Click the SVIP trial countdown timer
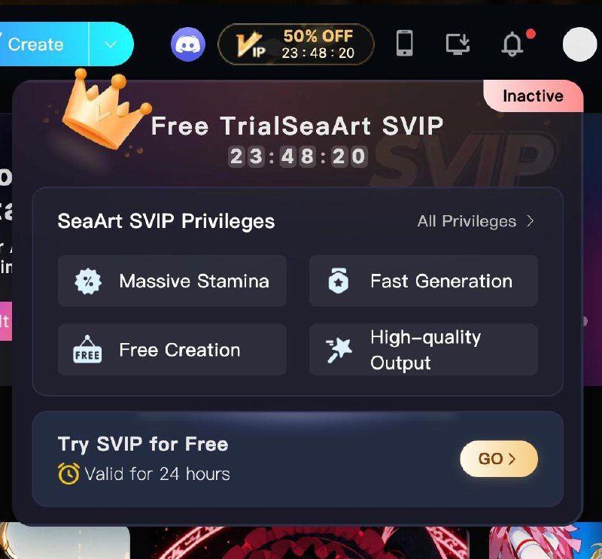Viewport: 602px width, 559px height. pyautogui.click(x=297, y=156)
